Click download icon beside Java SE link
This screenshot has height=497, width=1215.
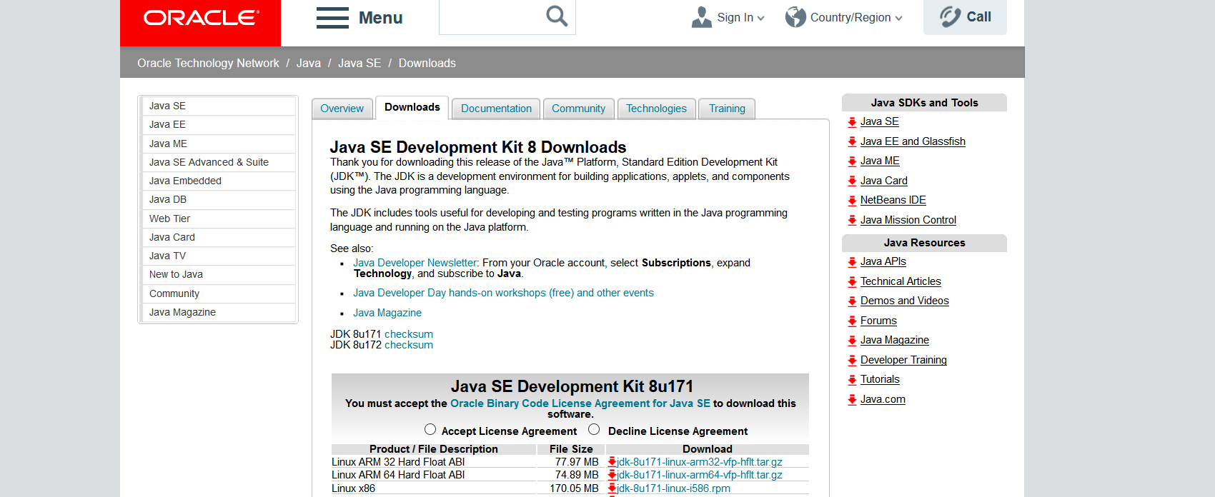(852, 122)
